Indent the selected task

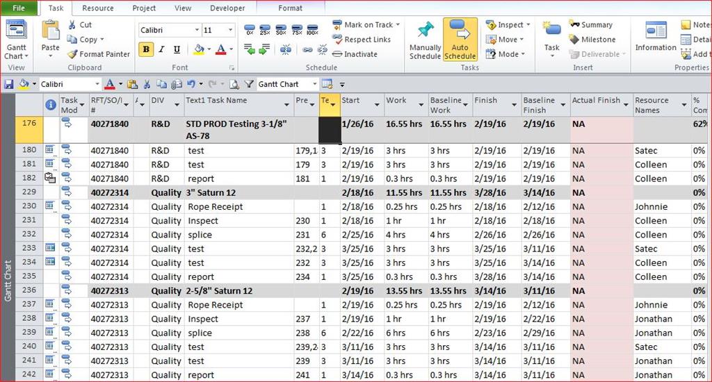point(265,49)
